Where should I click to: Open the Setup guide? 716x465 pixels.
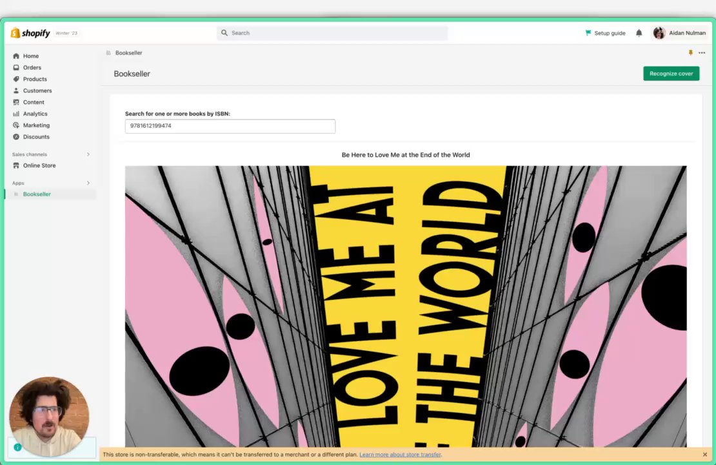pos(605,33)
